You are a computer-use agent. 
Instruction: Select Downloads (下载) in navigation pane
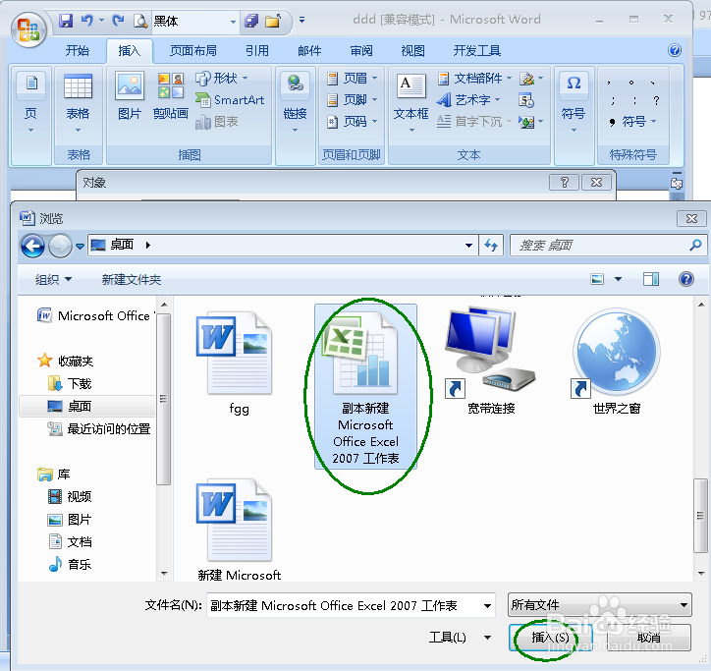point(70,384)
